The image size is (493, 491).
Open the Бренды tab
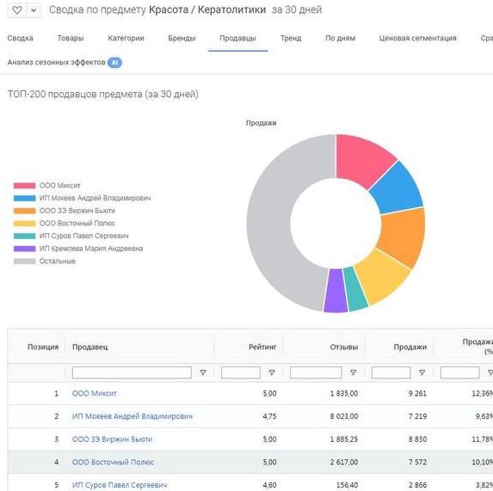pyautogui.click(x=182, y=39)
